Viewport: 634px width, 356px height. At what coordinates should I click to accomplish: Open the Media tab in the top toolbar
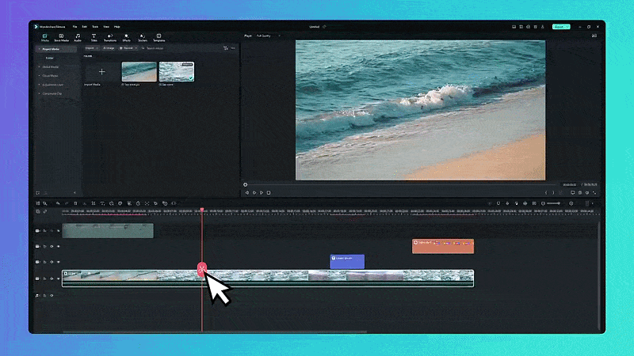pyautogui.click(x=45, y=37)
